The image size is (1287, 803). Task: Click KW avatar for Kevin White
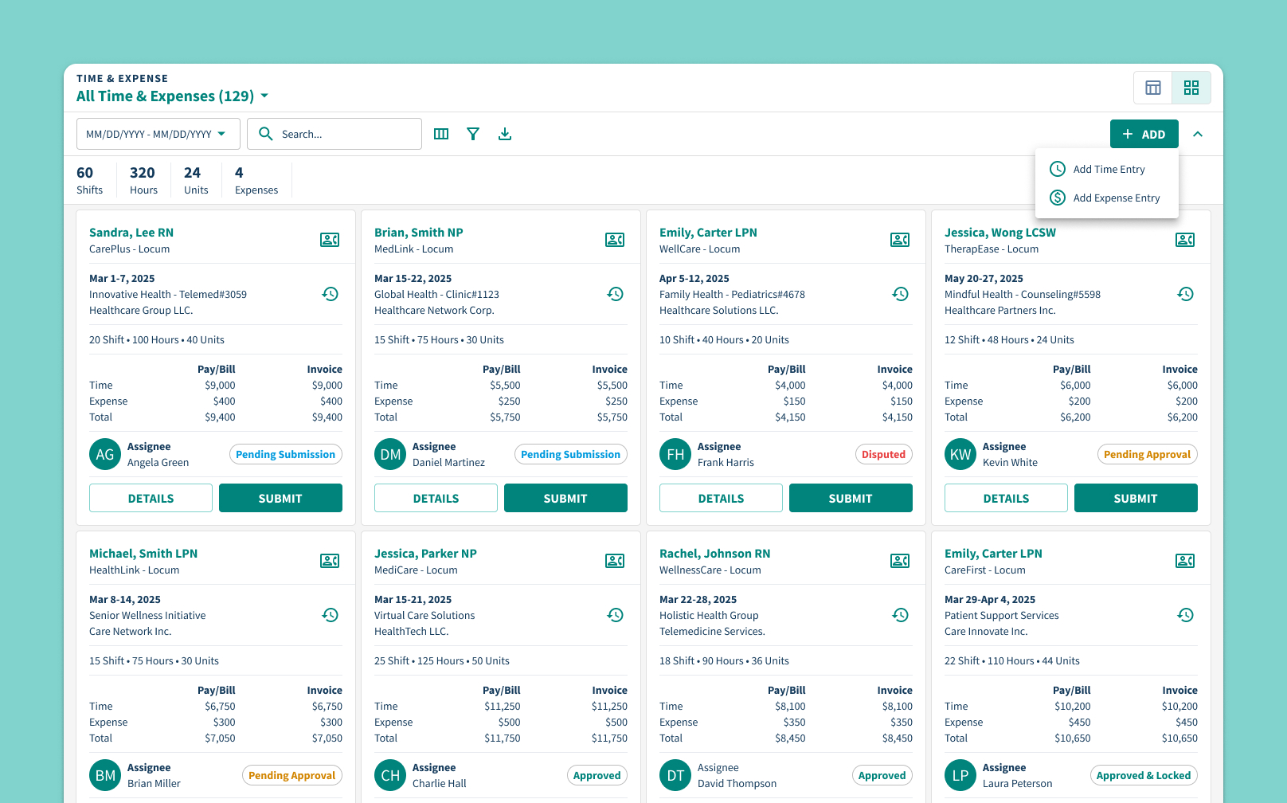[x=960, y=454]
